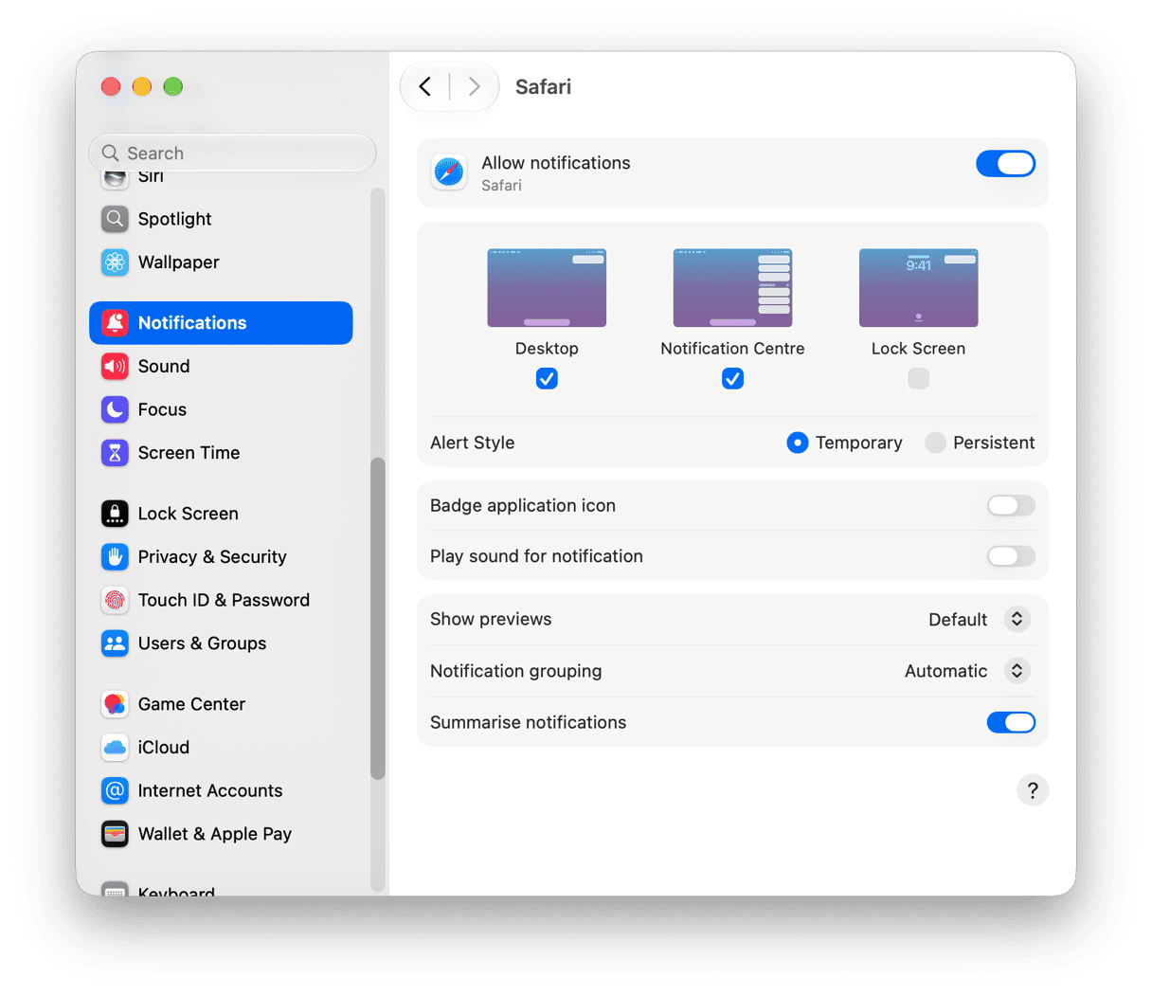
Task: Click the yellow minimize window button
Action: tap(142, 87)
